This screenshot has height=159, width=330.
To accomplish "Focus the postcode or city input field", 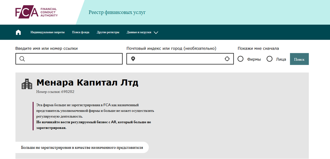I will pyautogui.click(x=180, y=59).
